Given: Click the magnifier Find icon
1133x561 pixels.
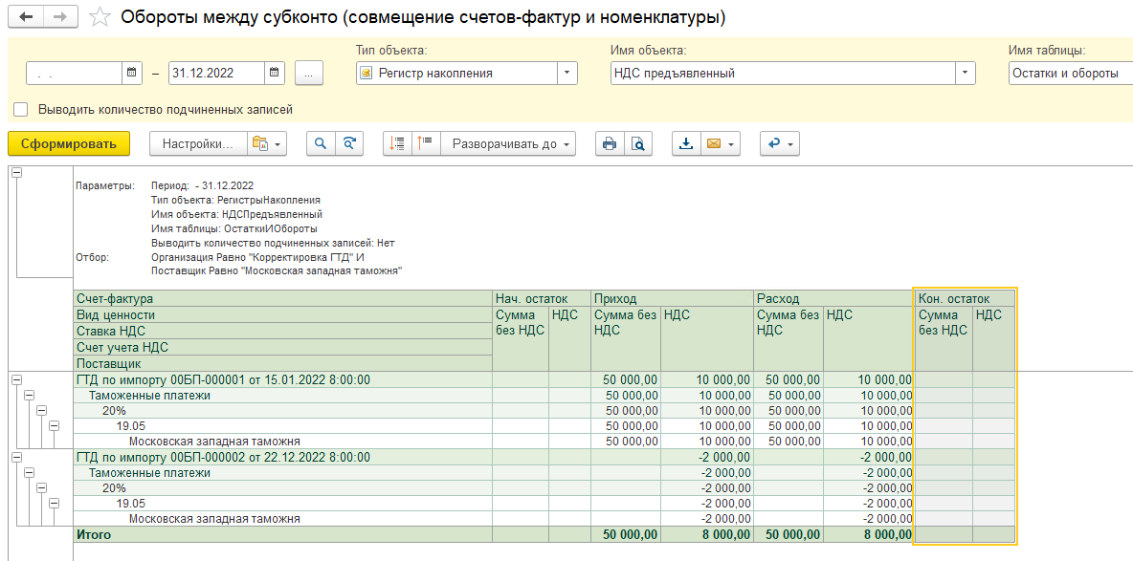Looking at the screenshot, I should pyautogui.click(x=321, y=143).
